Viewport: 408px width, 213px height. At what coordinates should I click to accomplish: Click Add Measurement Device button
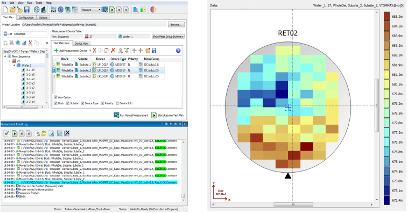[x=71, y=51]
